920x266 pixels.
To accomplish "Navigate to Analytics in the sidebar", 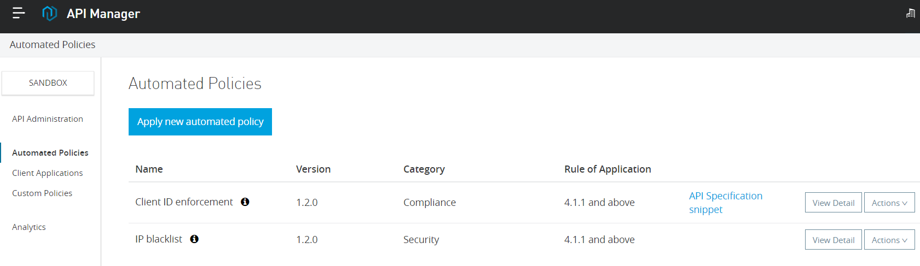I will tap(29, 227).
